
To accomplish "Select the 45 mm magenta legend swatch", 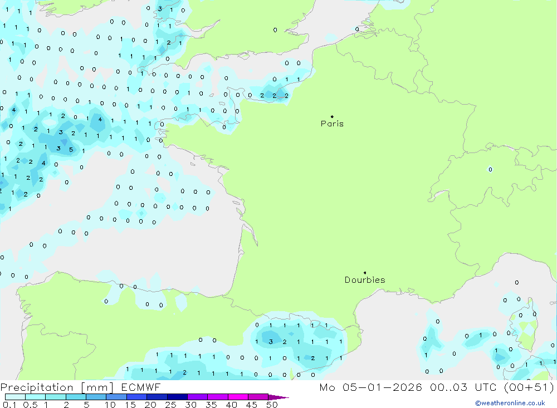I will [x=258, y=397].
